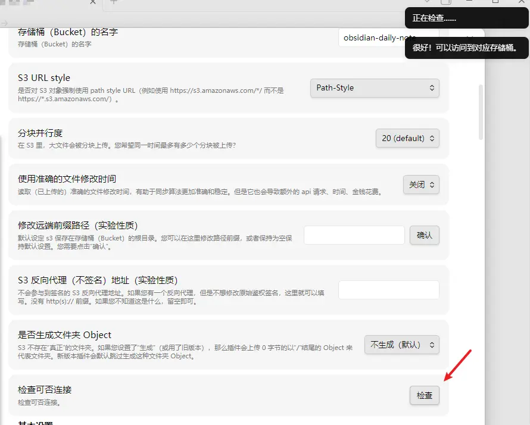
Task: Focus the S3 reverse proxy address field
Action: [389, 289]
